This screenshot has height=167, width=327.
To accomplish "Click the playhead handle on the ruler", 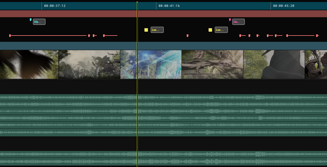I will [137, 3].
